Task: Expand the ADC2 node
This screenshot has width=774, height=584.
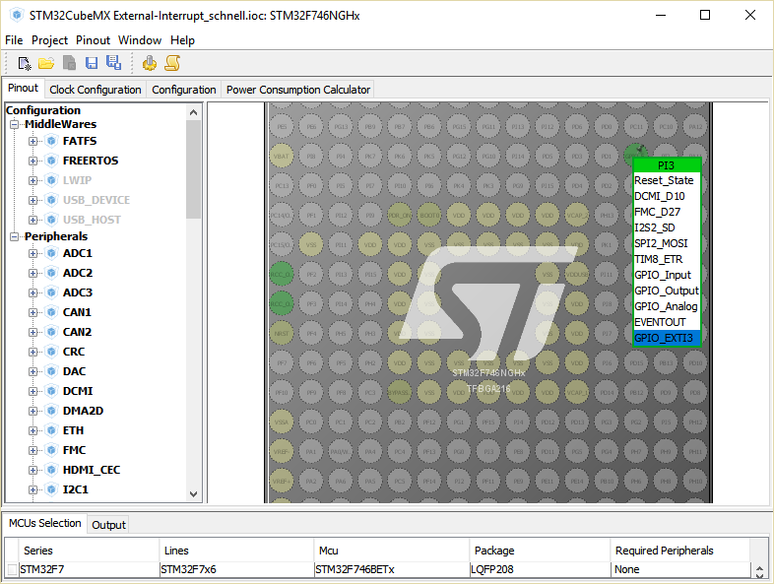Action: (32, 274)
